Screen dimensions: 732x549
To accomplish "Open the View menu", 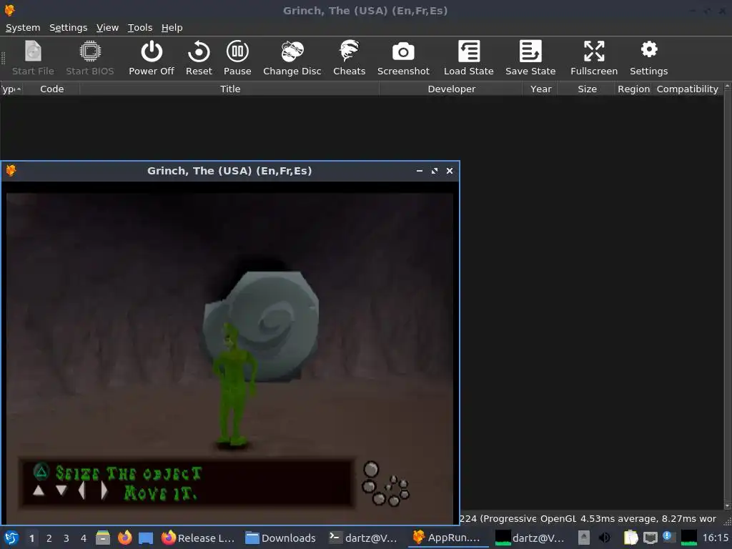I will click(107, 28).
